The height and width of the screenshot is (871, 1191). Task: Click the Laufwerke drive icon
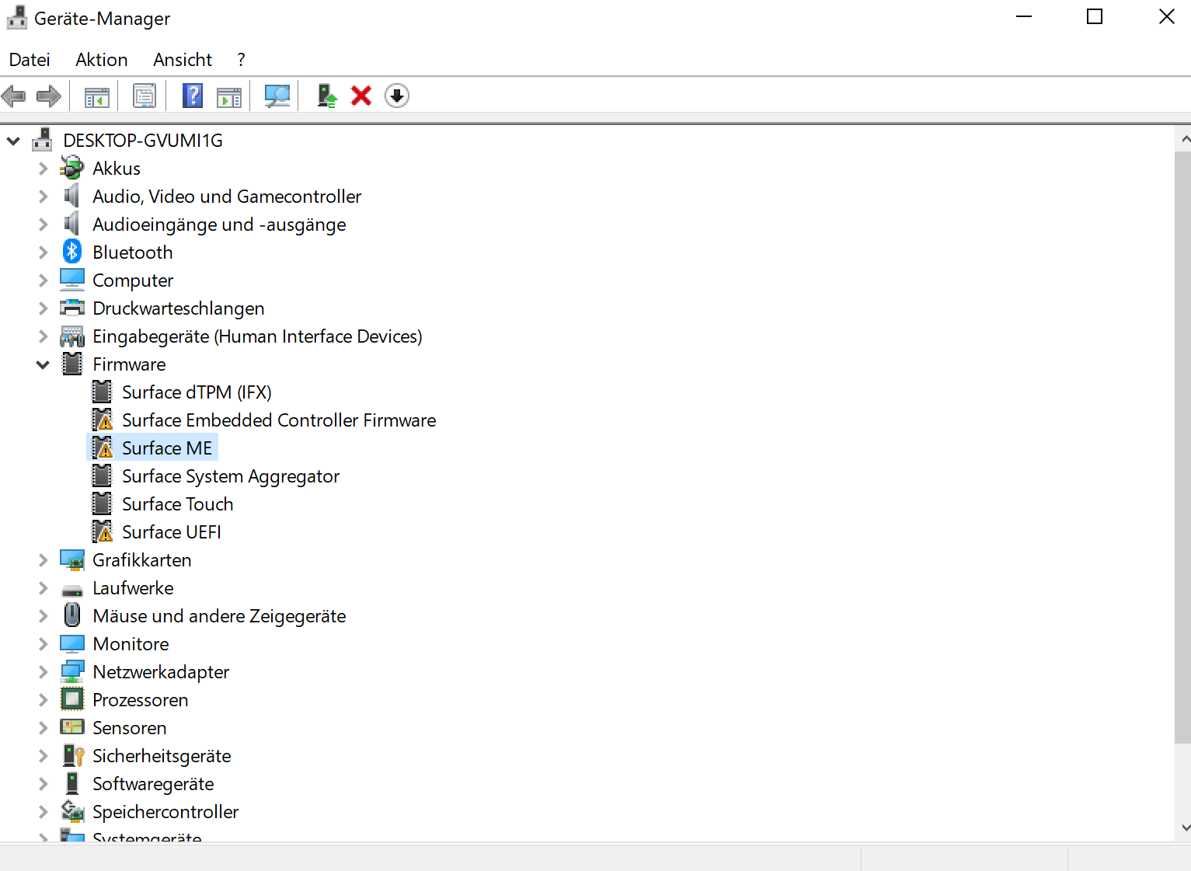tap(72, 589)
